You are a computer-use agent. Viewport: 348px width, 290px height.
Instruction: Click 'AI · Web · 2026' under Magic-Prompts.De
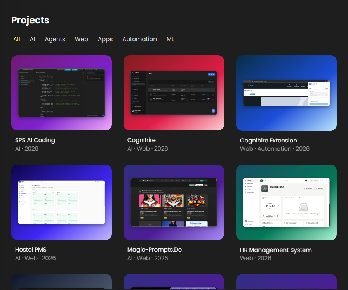point(148,258)
